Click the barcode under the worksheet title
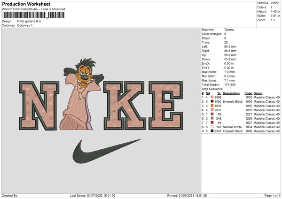 click(x=33, y=15)
